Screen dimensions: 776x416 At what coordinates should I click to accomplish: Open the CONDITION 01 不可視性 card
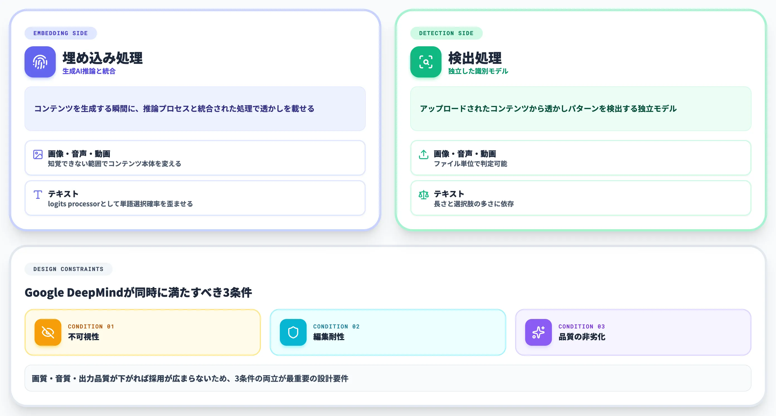[142, 332]
